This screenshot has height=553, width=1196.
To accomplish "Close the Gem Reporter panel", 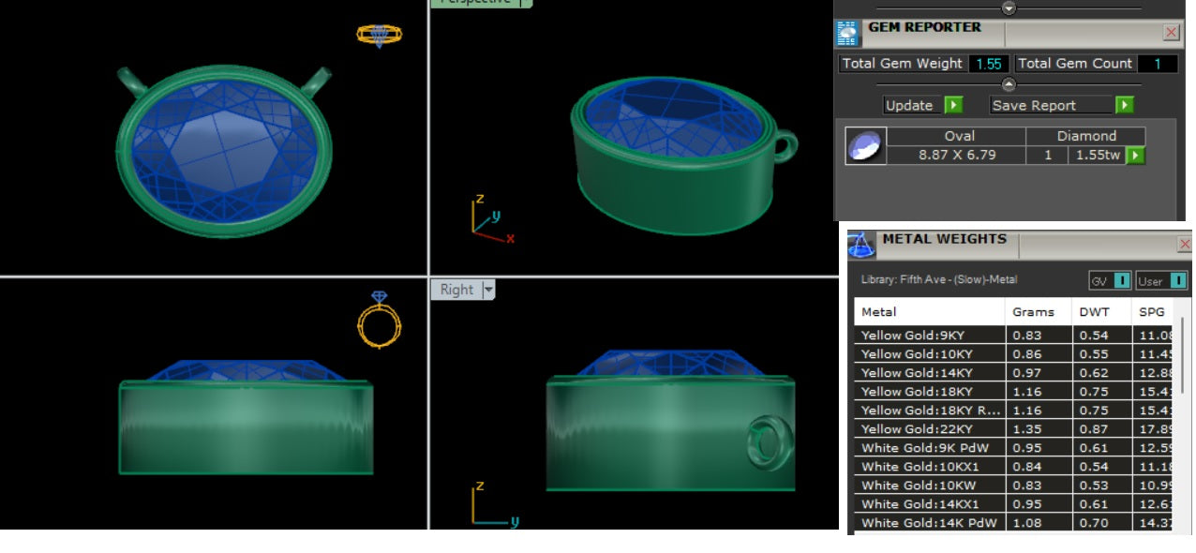I will pos(1171,33).
